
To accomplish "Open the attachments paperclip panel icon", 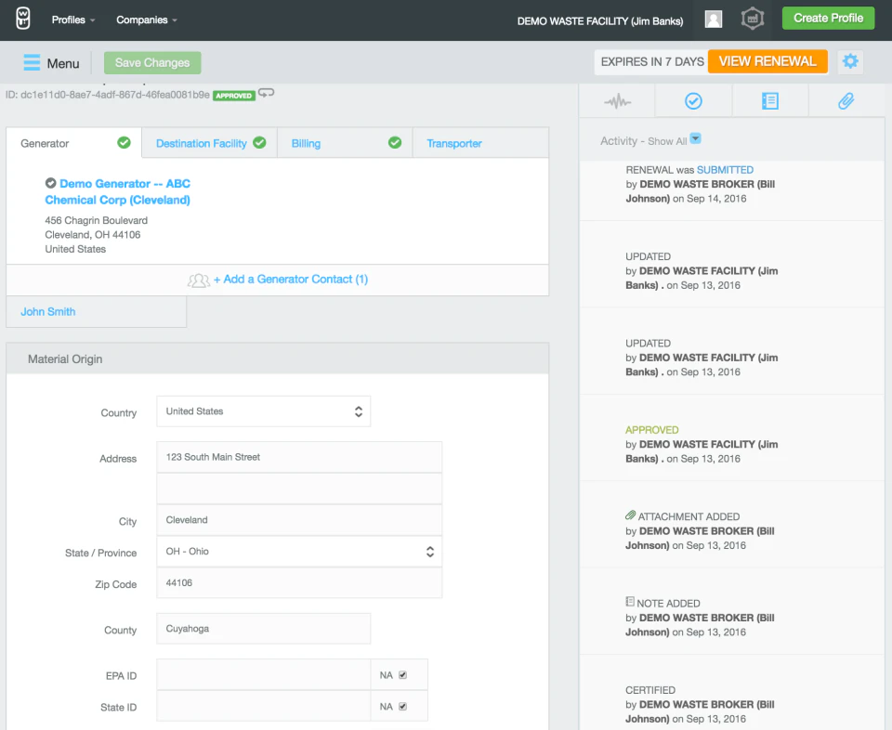I will pos(846,100).
